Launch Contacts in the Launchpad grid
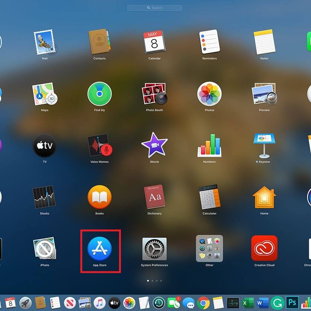This screenshot has height=311, width=311. pyautogui.click(x=99, y=42)
